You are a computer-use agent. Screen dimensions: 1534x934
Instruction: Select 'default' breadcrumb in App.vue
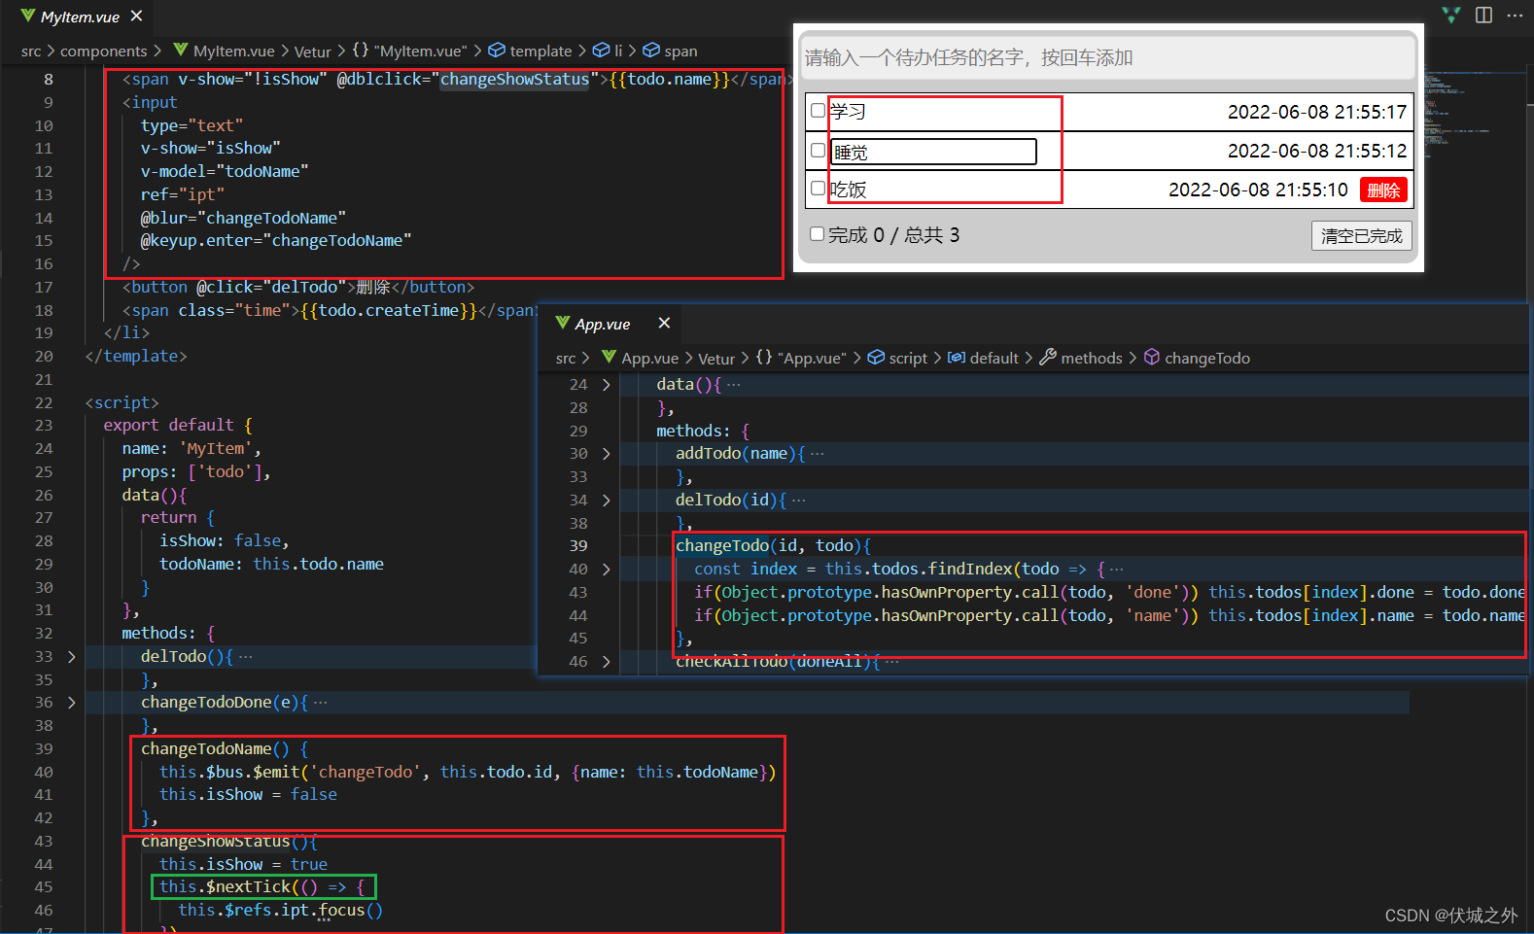pos(994,358)
